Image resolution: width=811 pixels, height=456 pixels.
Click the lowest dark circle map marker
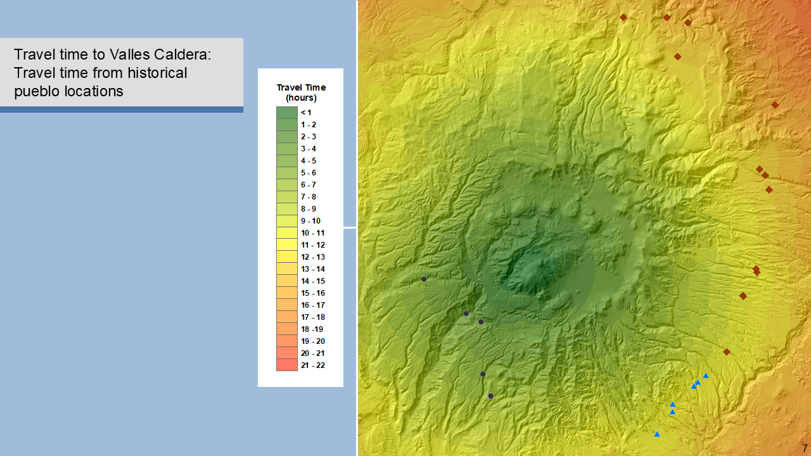pyautogui.click(x=490, y=396)
